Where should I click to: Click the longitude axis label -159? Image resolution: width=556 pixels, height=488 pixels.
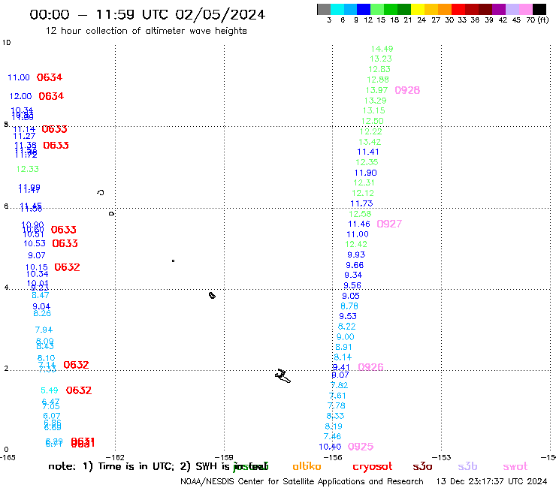224,457
